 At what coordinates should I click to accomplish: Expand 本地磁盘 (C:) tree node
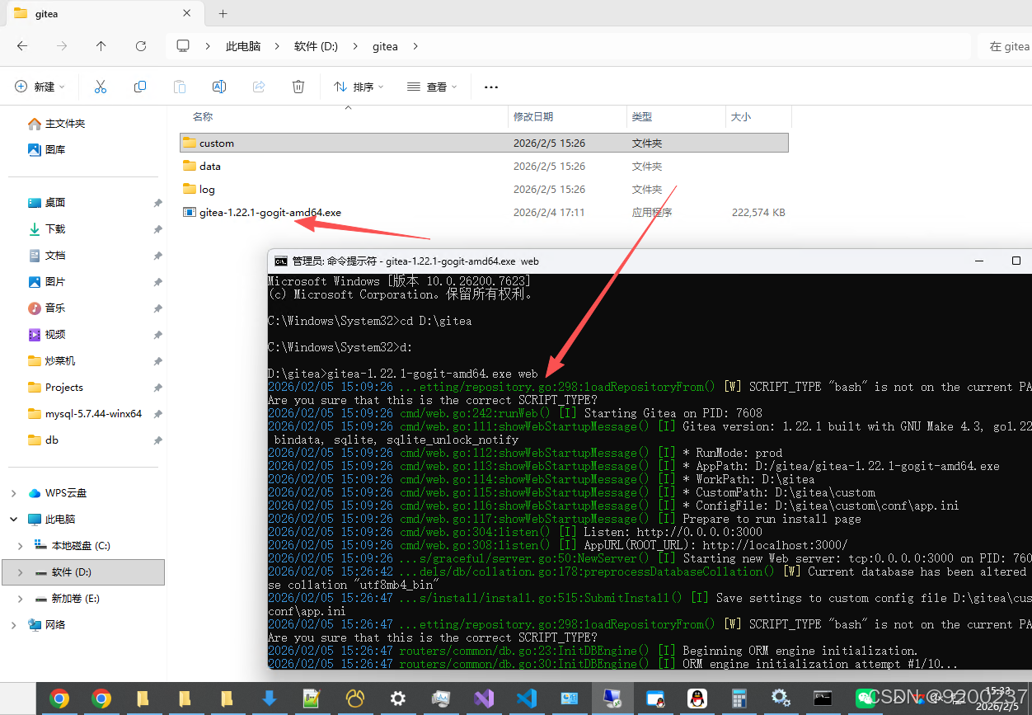coord(21,545)
